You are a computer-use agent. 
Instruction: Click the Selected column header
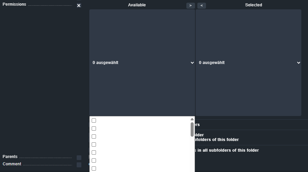point(253,5)
